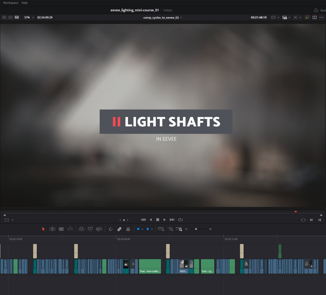
Task: Open the Help menu
Action: coord(24,3)
